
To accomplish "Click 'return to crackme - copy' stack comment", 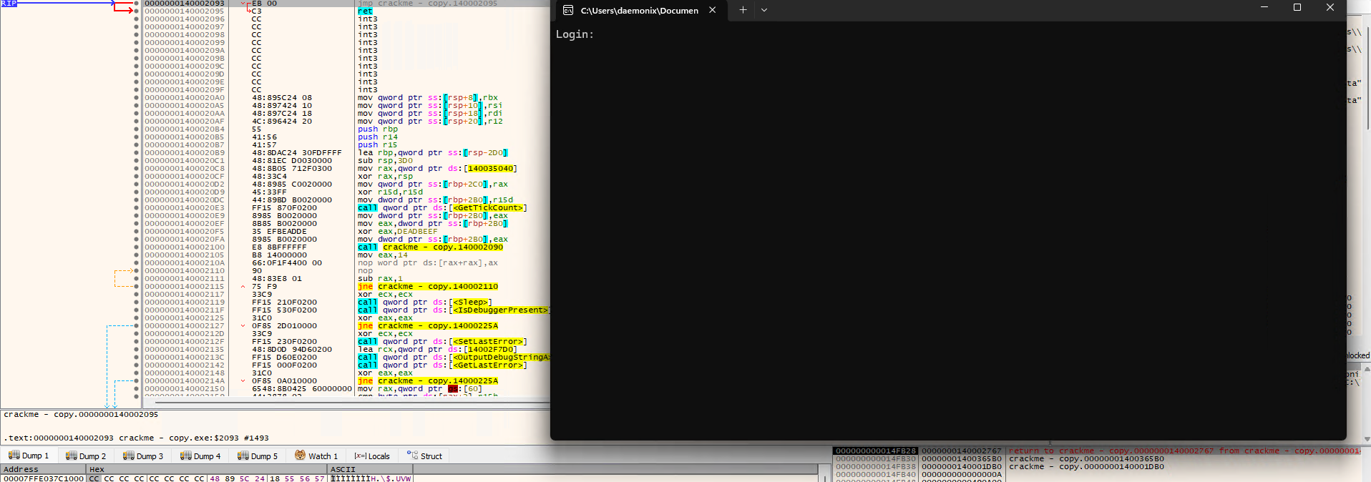I will click(x=1185, y=451).
